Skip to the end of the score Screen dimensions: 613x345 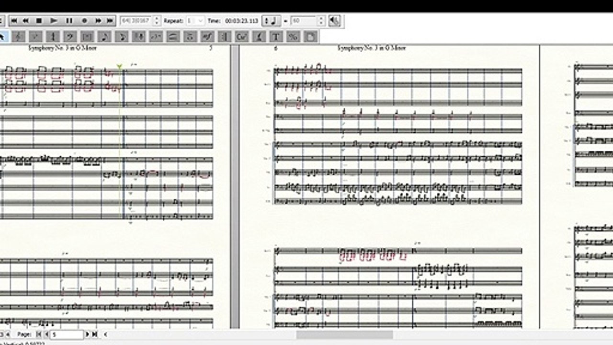coord(110,21)
